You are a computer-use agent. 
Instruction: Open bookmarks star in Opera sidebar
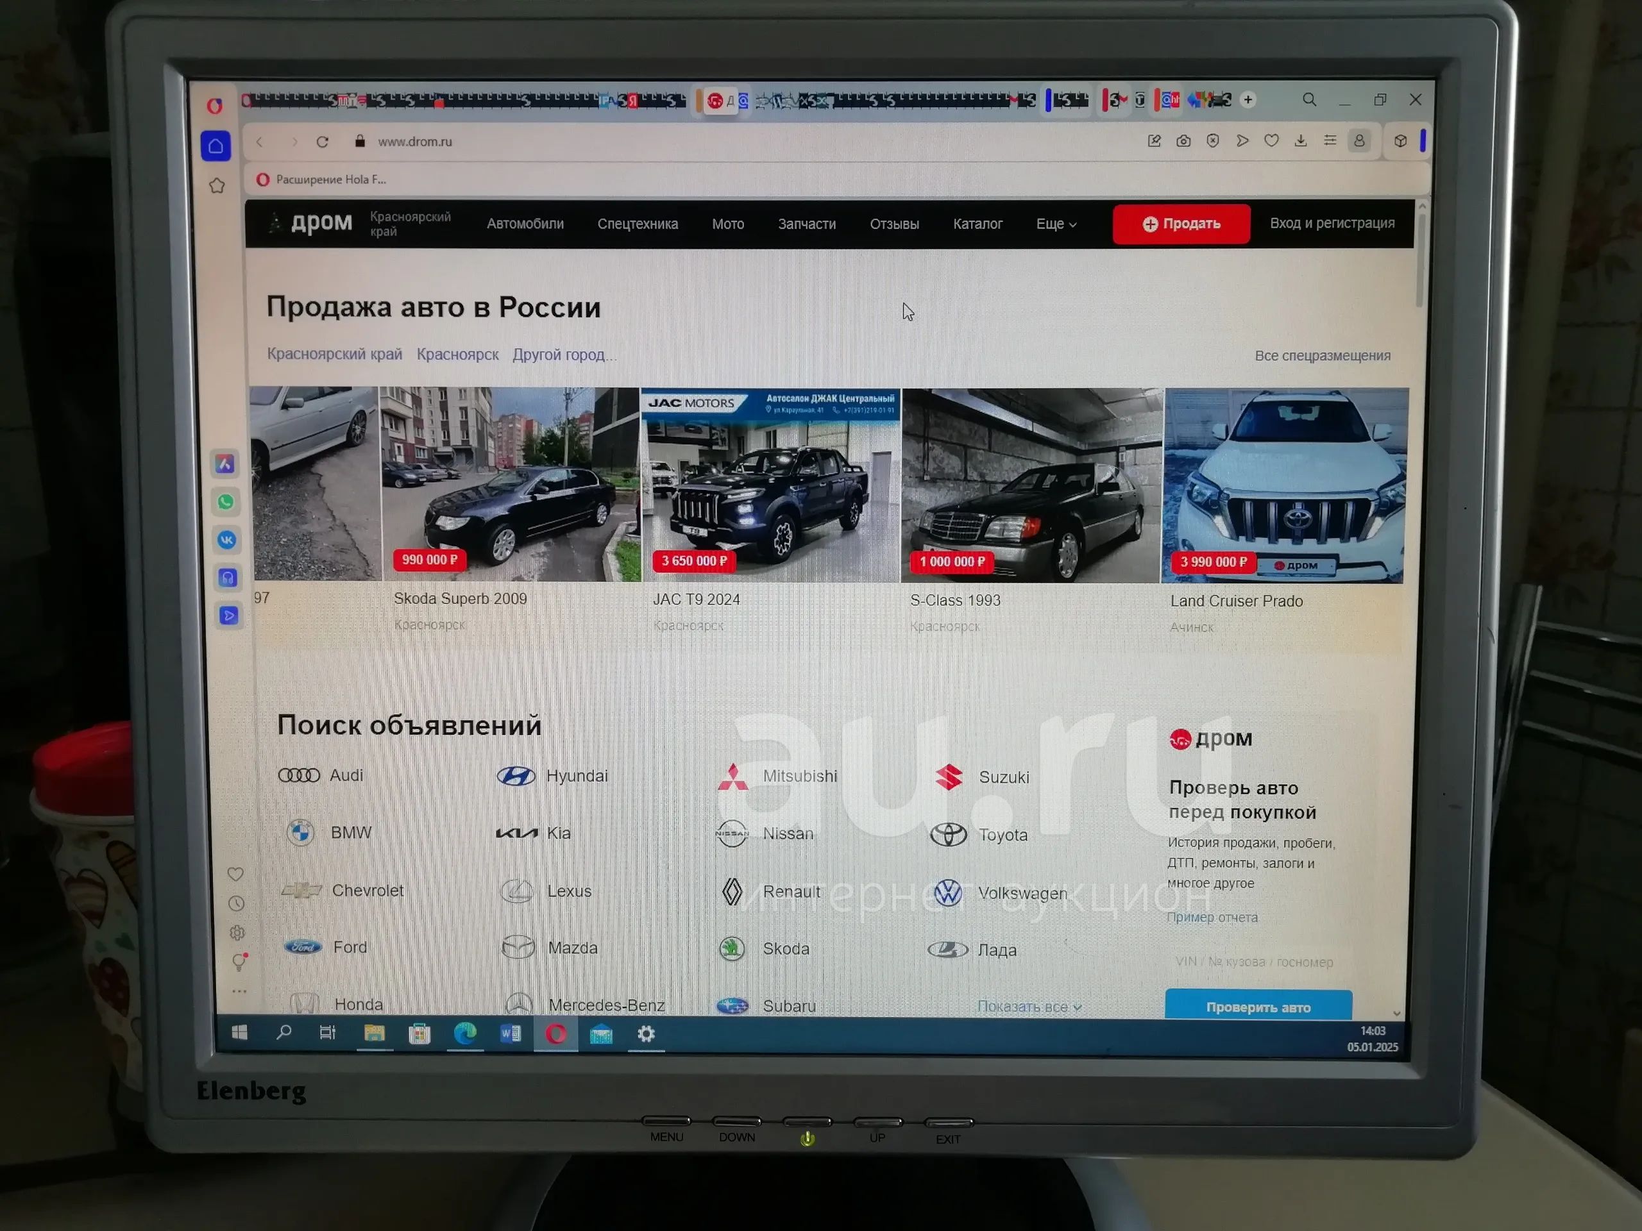coord(217,185)
